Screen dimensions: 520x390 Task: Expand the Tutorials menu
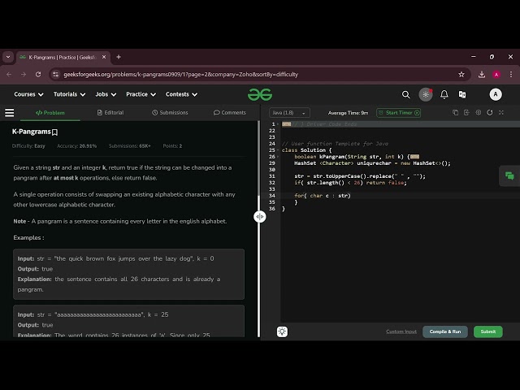pyautogui.click(x=70, y=94)
